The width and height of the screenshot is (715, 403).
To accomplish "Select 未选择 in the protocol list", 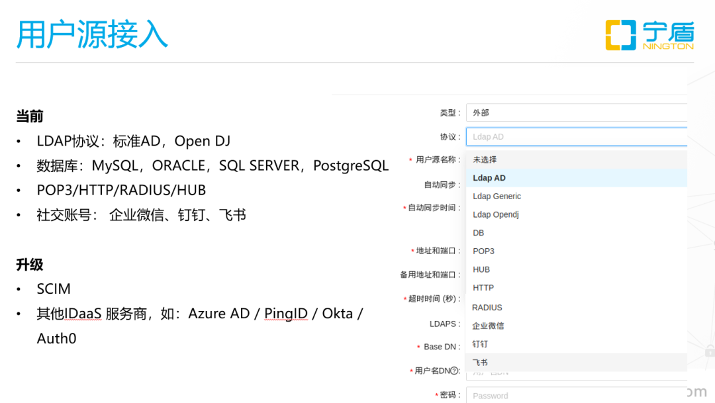I will 577,159.
